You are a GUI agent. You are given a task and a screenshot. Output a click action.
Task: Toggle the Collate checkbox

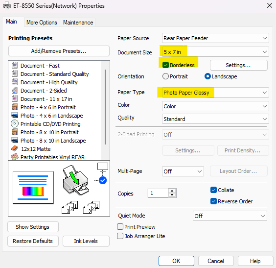pyautogui.click(x=213, y=190)
